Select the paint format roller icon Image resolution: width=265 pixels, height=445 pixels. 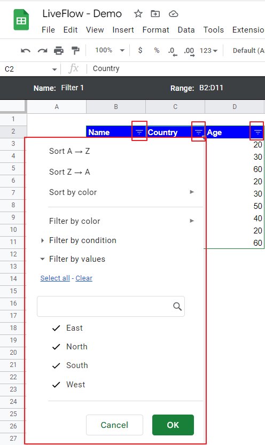click(x=75, y=51)
